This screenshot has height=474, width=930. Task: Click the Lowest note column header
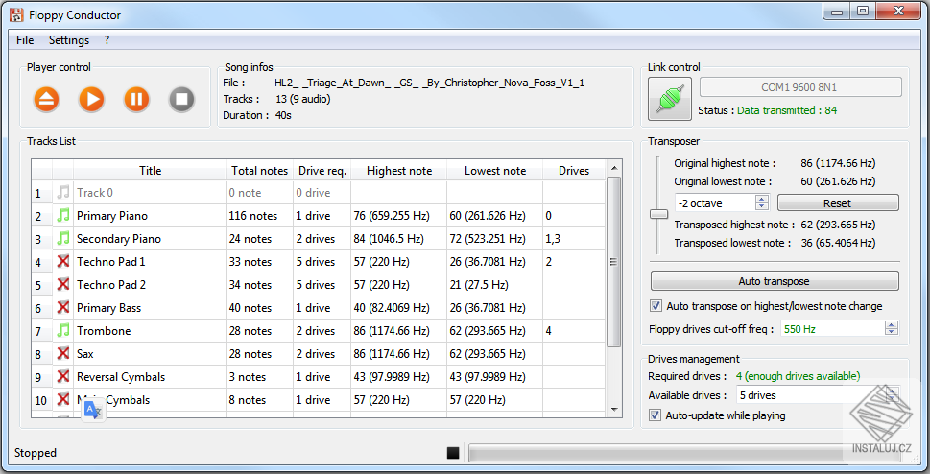494,170
